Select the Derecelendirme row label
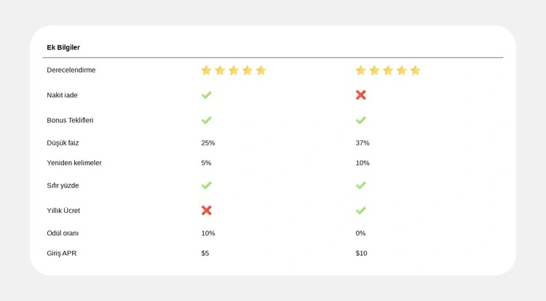 click(x=71, y=70)
